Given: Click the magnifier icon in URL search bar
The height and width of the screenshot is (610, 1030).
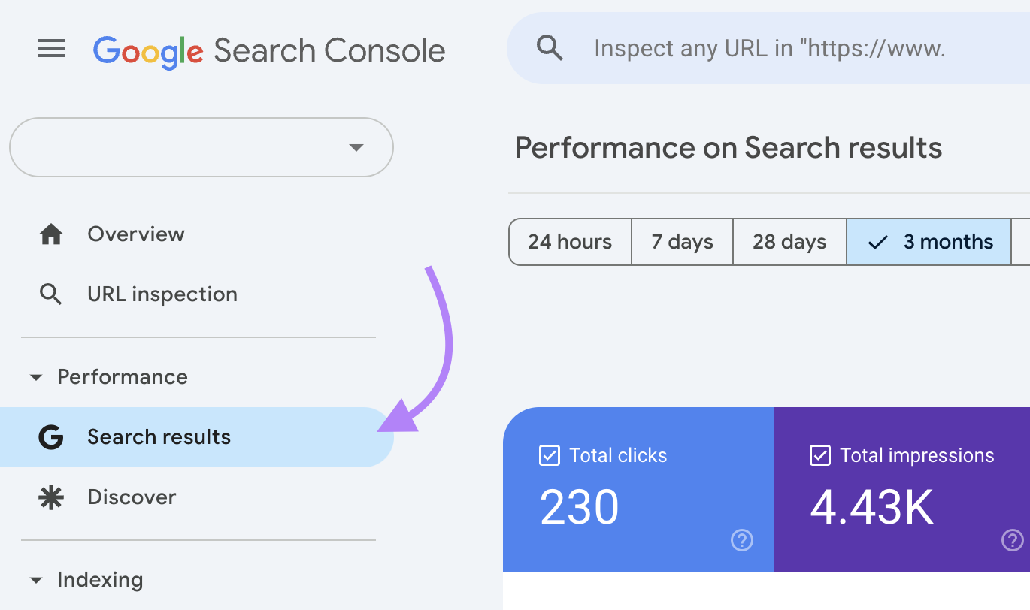Looking at the screenshot, I should pos(550,49).
